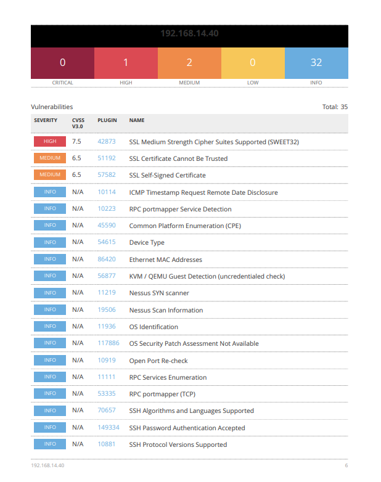Open plugin 149334 details
This screenshot has height=482, width=381.
108,428
